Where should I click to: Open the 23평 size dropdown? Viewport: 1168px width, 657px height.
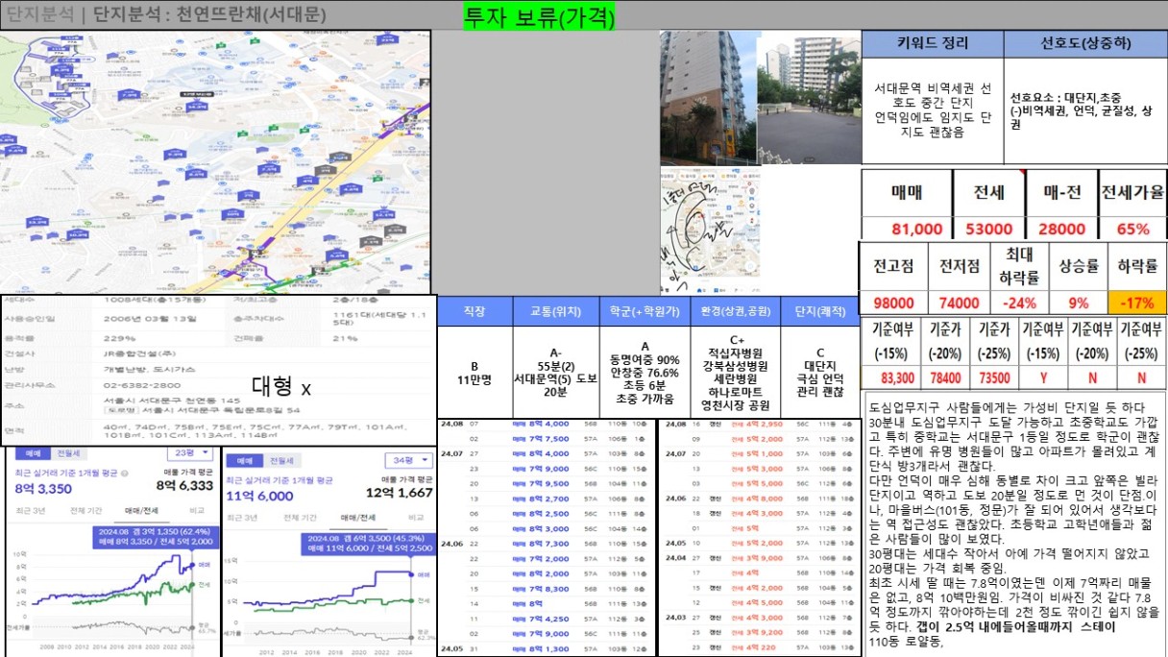coord(190,452)
